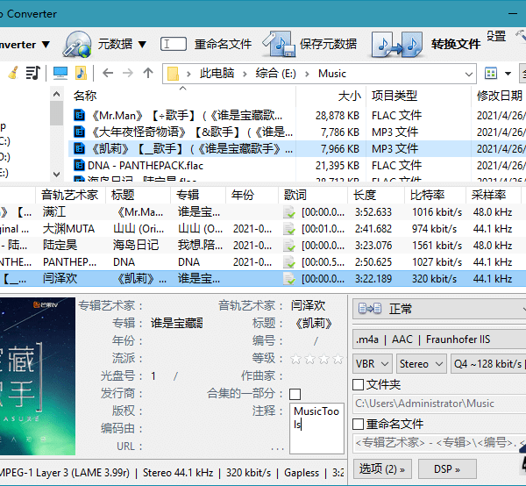The height and width of the screenshot is (486, 526).
Task: Click the lyrics icon on 闫泽欢 track row
Action: 289,279
